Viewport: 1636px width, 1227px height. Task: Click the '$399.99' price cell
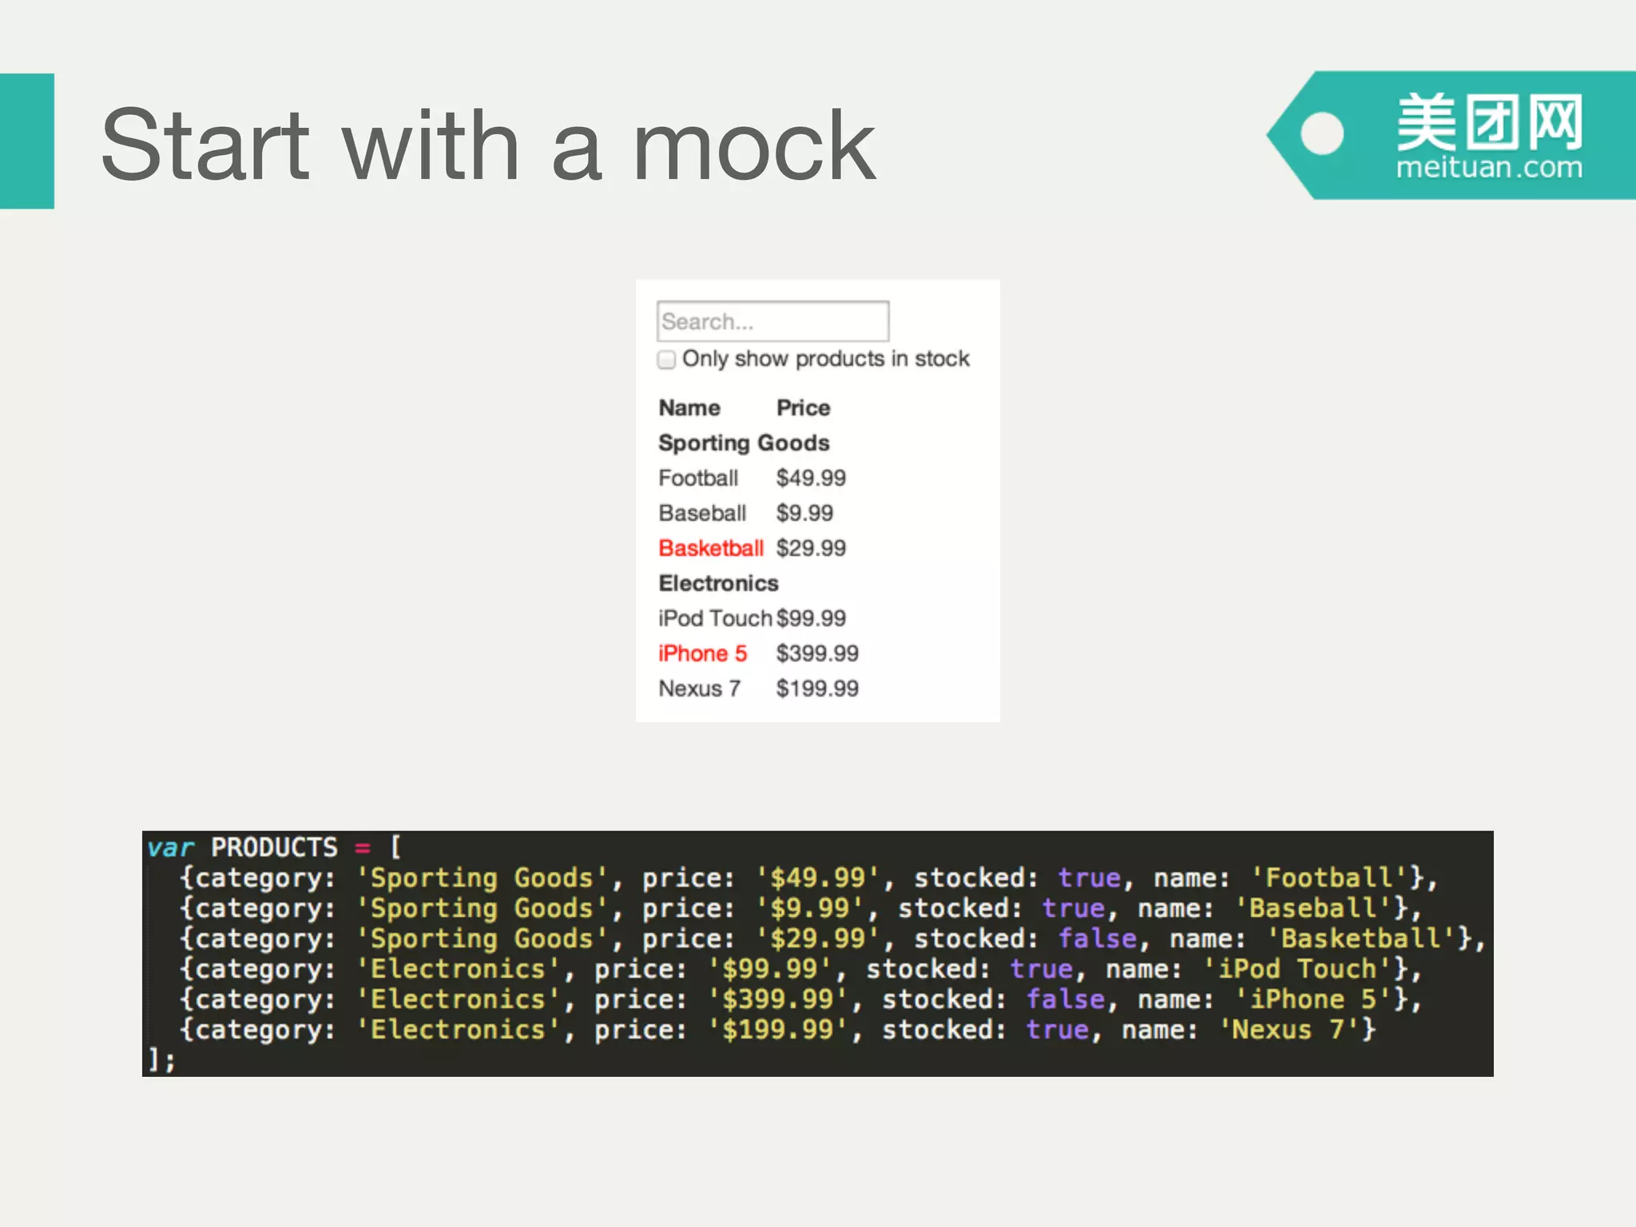click(817, 653)
